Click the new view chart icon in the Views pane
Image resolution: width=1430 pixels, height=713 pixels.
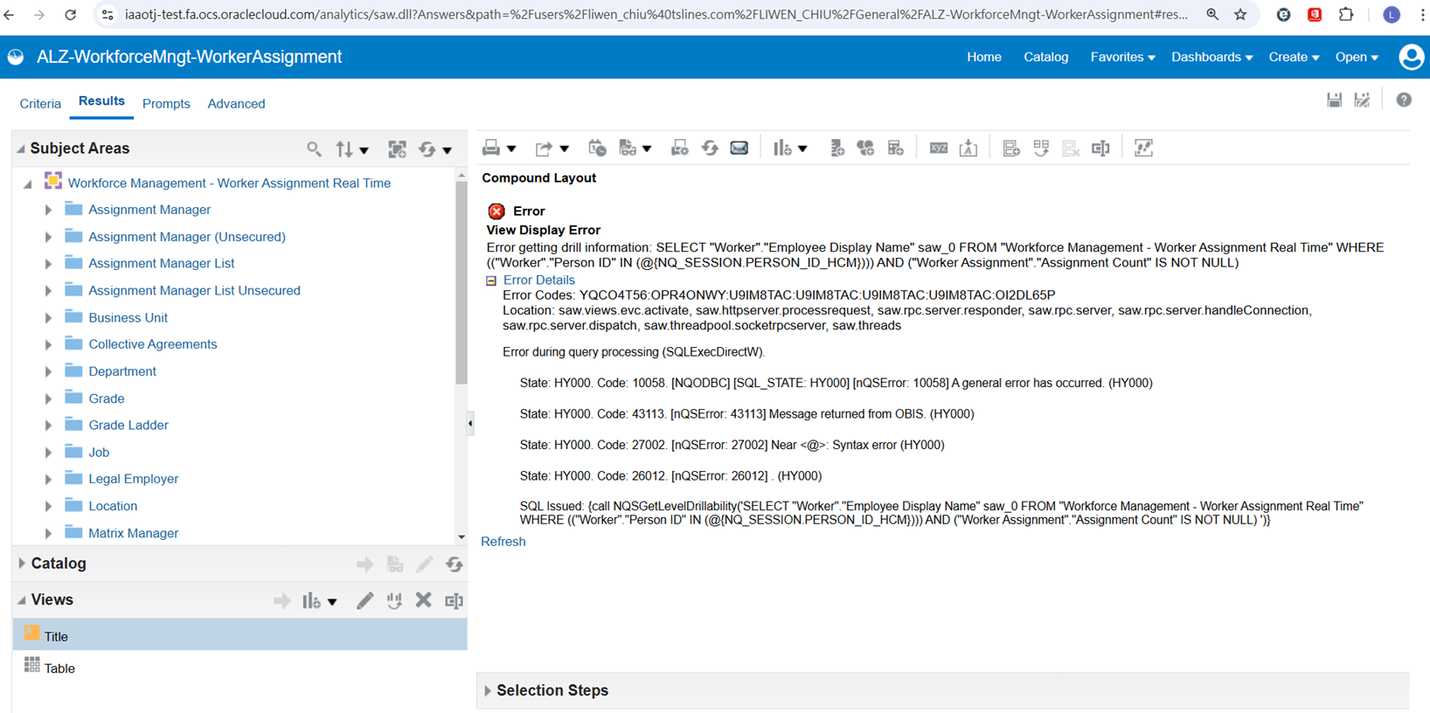click(x=311, y=600)
